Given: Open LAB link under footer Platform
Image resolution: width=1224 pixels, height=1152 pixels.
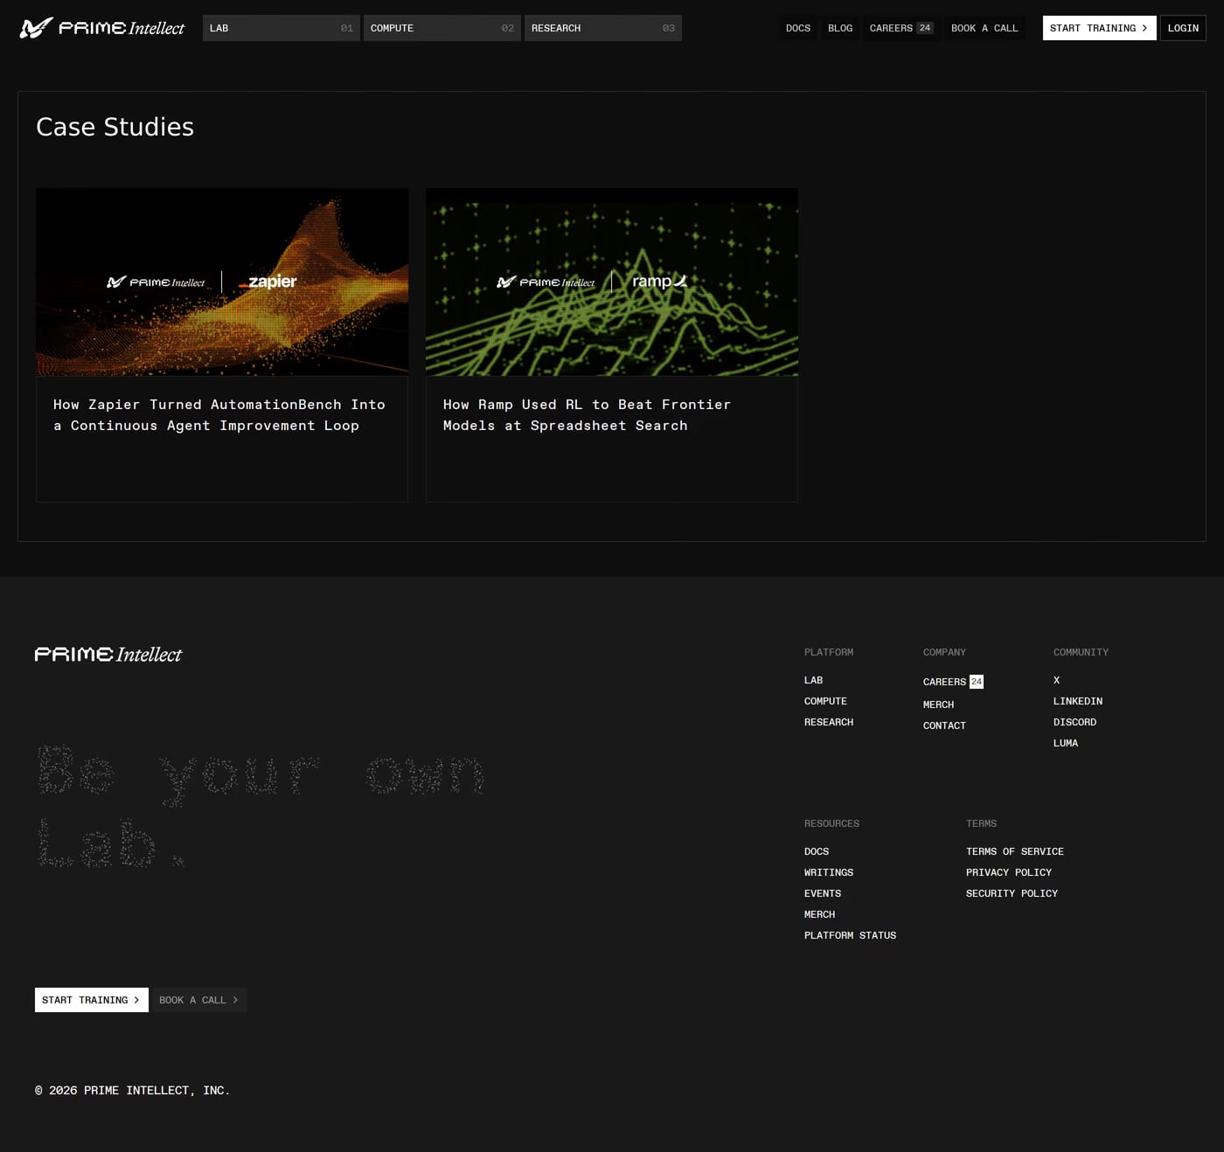Looking at the screenshot, I should pos(813,680).
